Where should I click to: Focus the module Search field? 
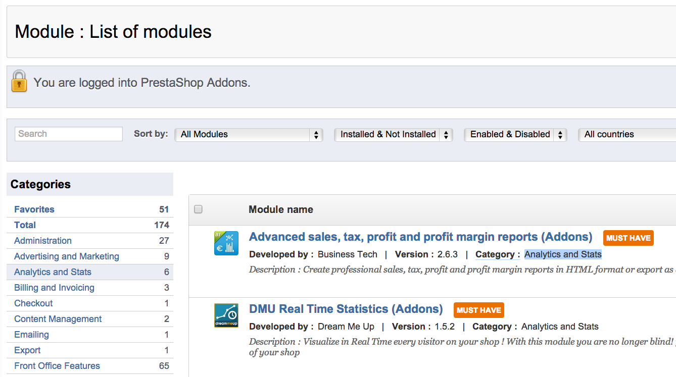pos(69,134)
